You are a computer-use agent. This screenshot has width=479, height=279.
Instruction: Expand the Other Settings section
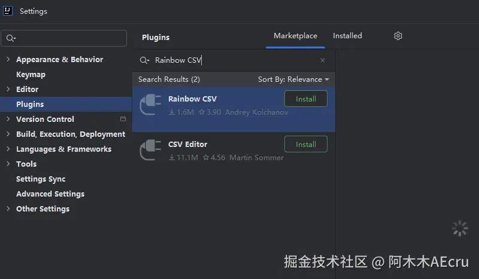click(x=8, y=209)
